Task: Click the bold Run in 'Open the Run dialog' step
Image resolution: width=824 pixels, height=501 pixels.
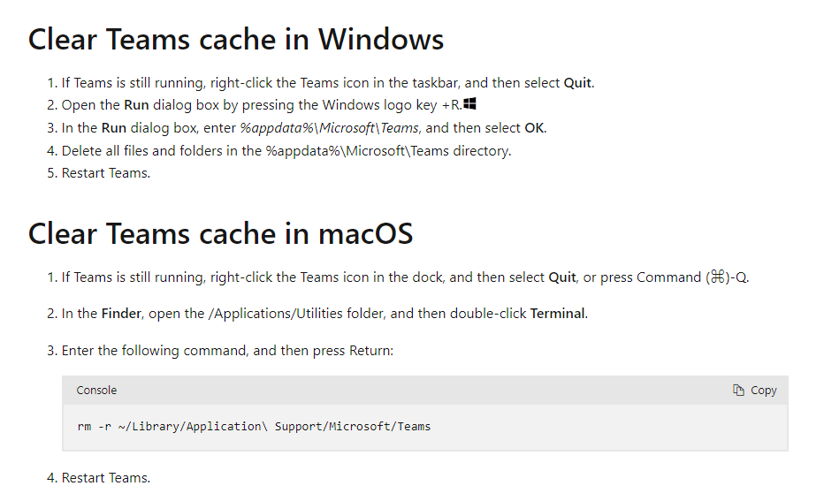Action: coord(136,105)
